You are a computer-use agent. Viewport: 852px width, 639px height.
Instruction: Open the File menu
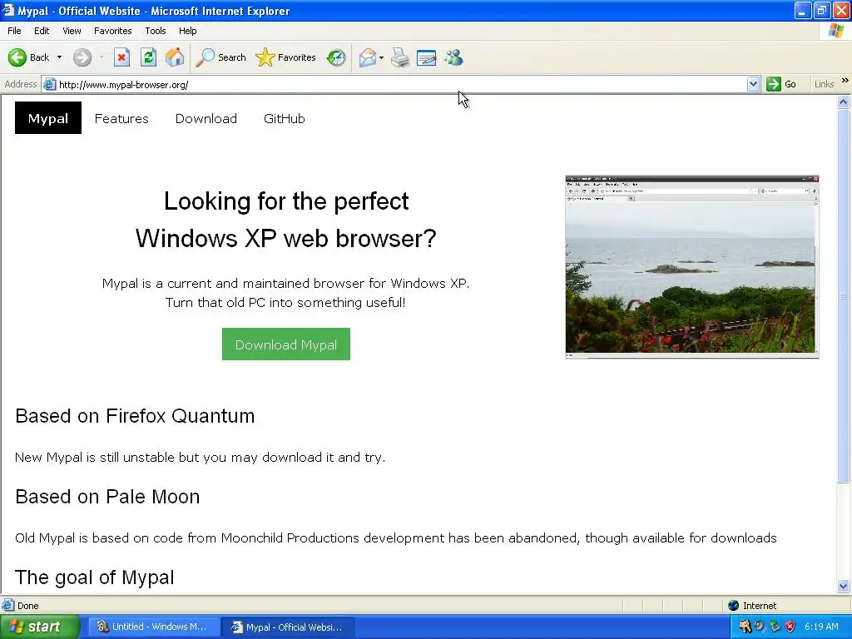[14, 31]
